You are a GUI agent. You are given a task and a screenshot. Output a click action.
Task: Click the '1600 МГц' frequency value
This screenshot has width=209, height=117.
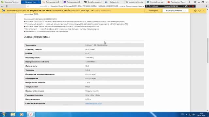[x=89, y=58]
